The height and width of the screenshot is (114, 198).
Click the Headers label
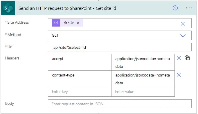(12, 58)
